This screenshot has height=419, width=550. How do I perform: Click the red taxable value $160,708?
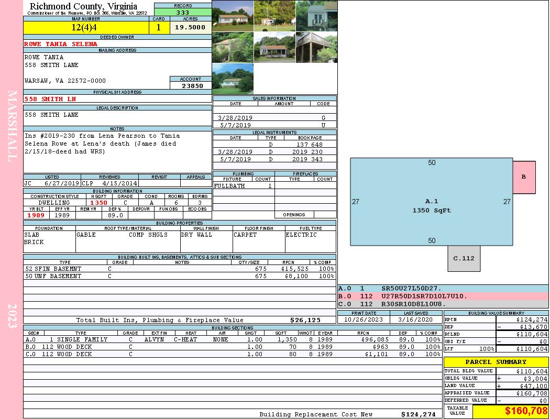pos(511,411)
